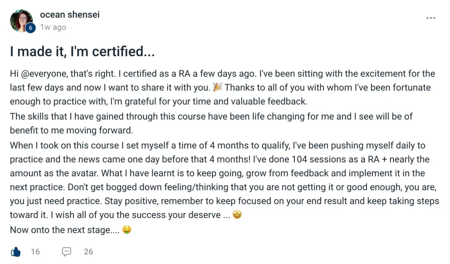Open comments via the speech bubble icon
Image resolution: width=450 pixels, height=264 pixels.
(x=67, y=252)
